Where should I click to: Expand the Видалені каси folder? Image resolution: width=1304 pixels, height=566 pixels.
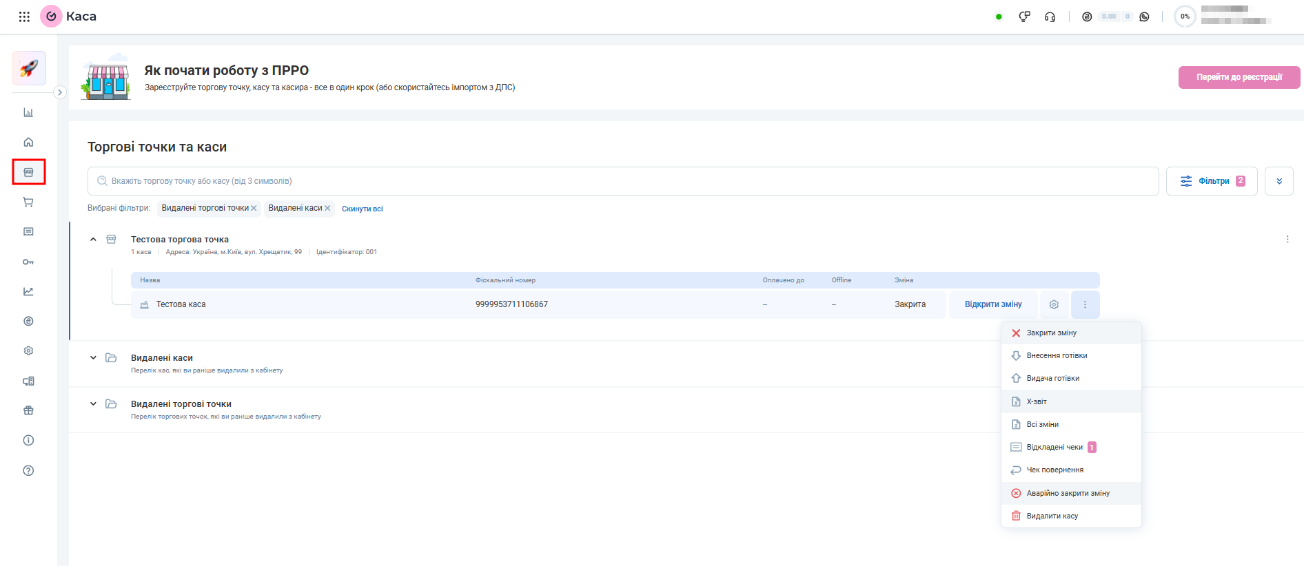(93, 358)
